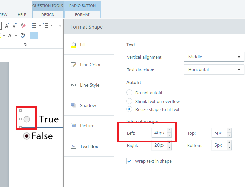245x187 pixels.
Task: Click the font color A icon
Action: [x=10, y=35]
